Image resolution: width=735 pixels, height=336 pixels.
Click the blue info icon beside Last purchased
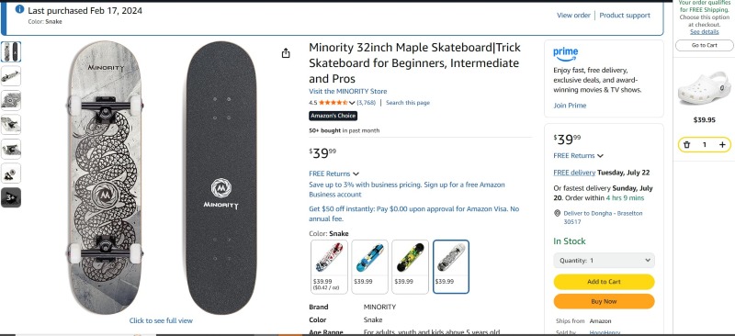(19, 9)
